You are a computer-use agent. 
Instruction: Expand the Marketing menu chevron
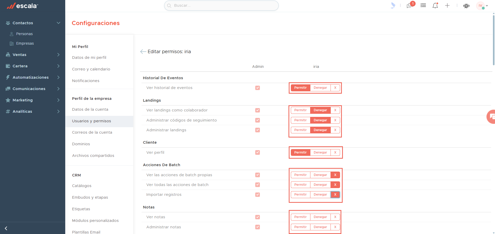59,100
